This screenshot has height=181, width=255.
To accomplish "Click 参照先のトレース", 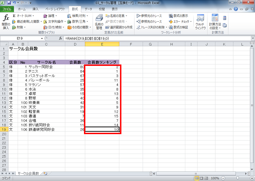I will tap(149, 21).
